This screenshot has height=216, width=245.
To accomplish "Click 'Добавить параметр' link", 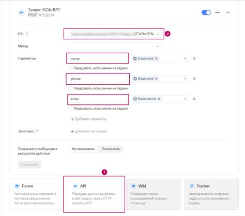I will point(88,119).
